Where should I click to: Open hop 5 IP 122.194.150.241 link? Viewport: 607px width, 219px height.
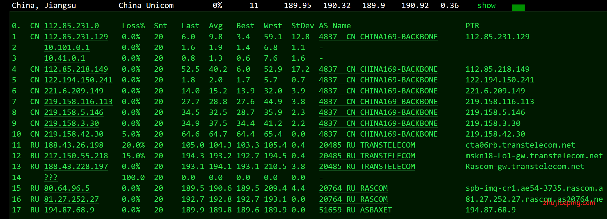(78, 80)
